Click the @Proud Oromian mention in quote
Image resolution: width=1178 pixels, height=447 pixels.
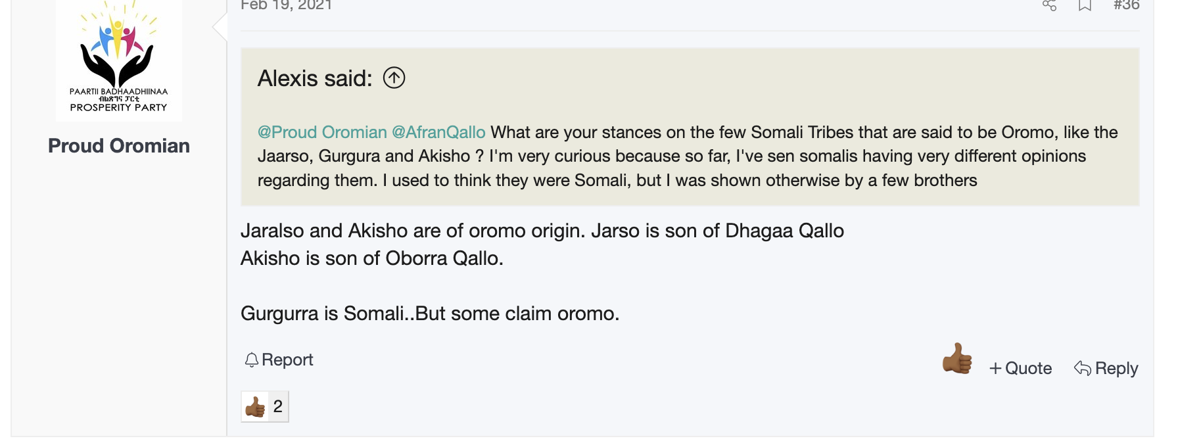pos(322,132)
